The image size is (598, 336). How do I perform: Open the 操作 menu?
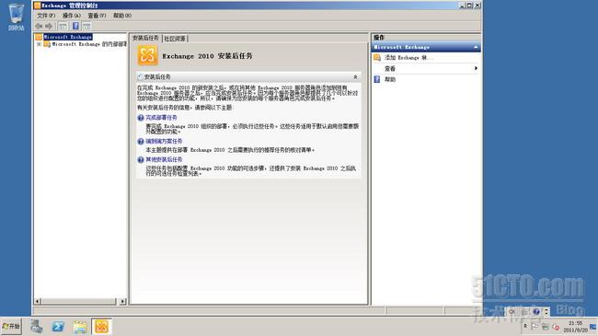tap(72, 16)
